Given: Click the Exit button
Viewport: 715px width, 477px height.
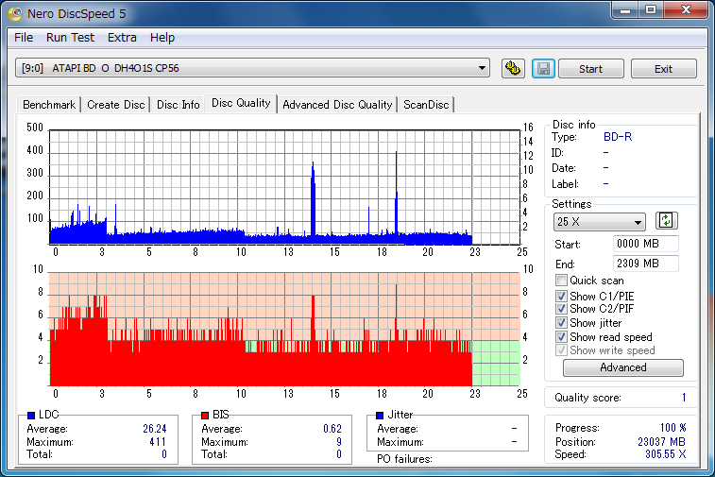Looking at the screenshot, I should (663, 69).
